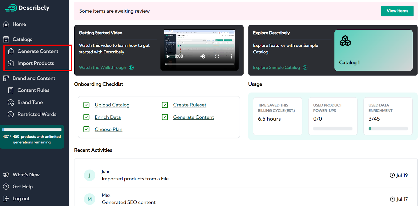Open the Choose Plan link
This screenshot has height=206, width=419.
click(x=108, y=129)
